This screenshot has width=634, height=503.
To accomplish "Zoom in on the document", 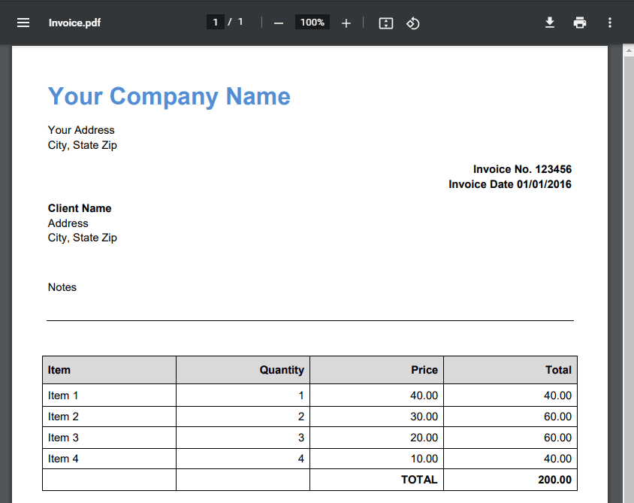I will (x=346, y=23).
